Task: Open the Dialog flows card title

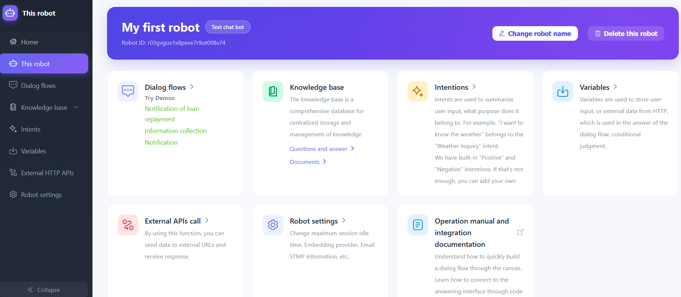Action: (x=165, y=87)
